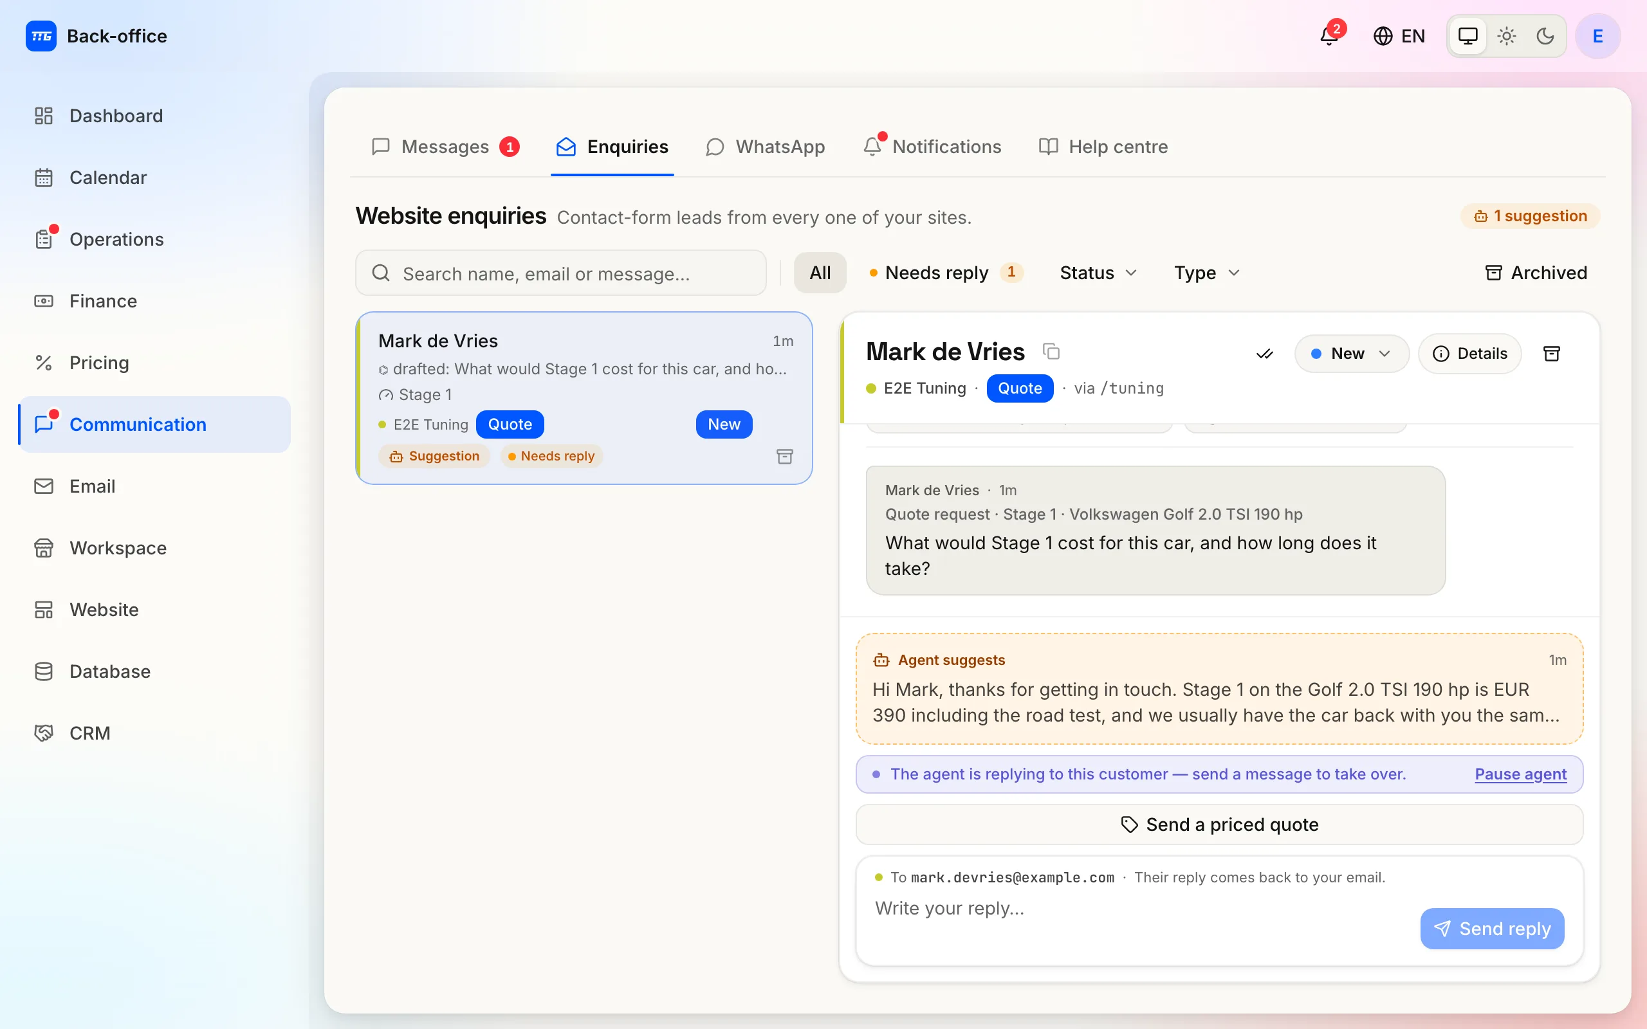Open Pricing in the sidebar
Screen dimensions: 1647x1029
coord(154,363)
